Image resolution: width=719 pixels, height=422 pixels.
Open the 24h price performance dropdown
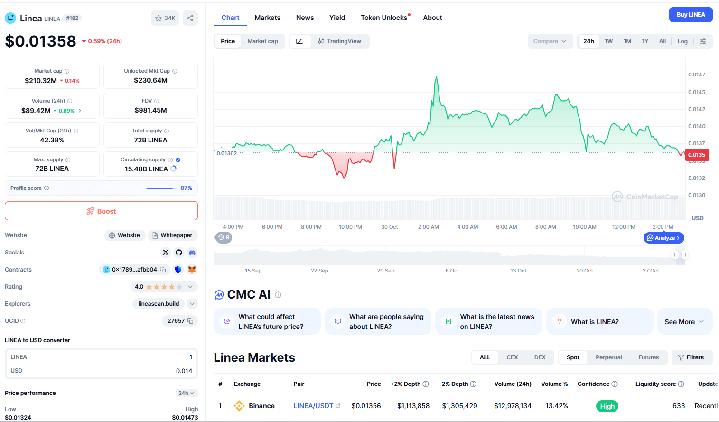(186, 393)
